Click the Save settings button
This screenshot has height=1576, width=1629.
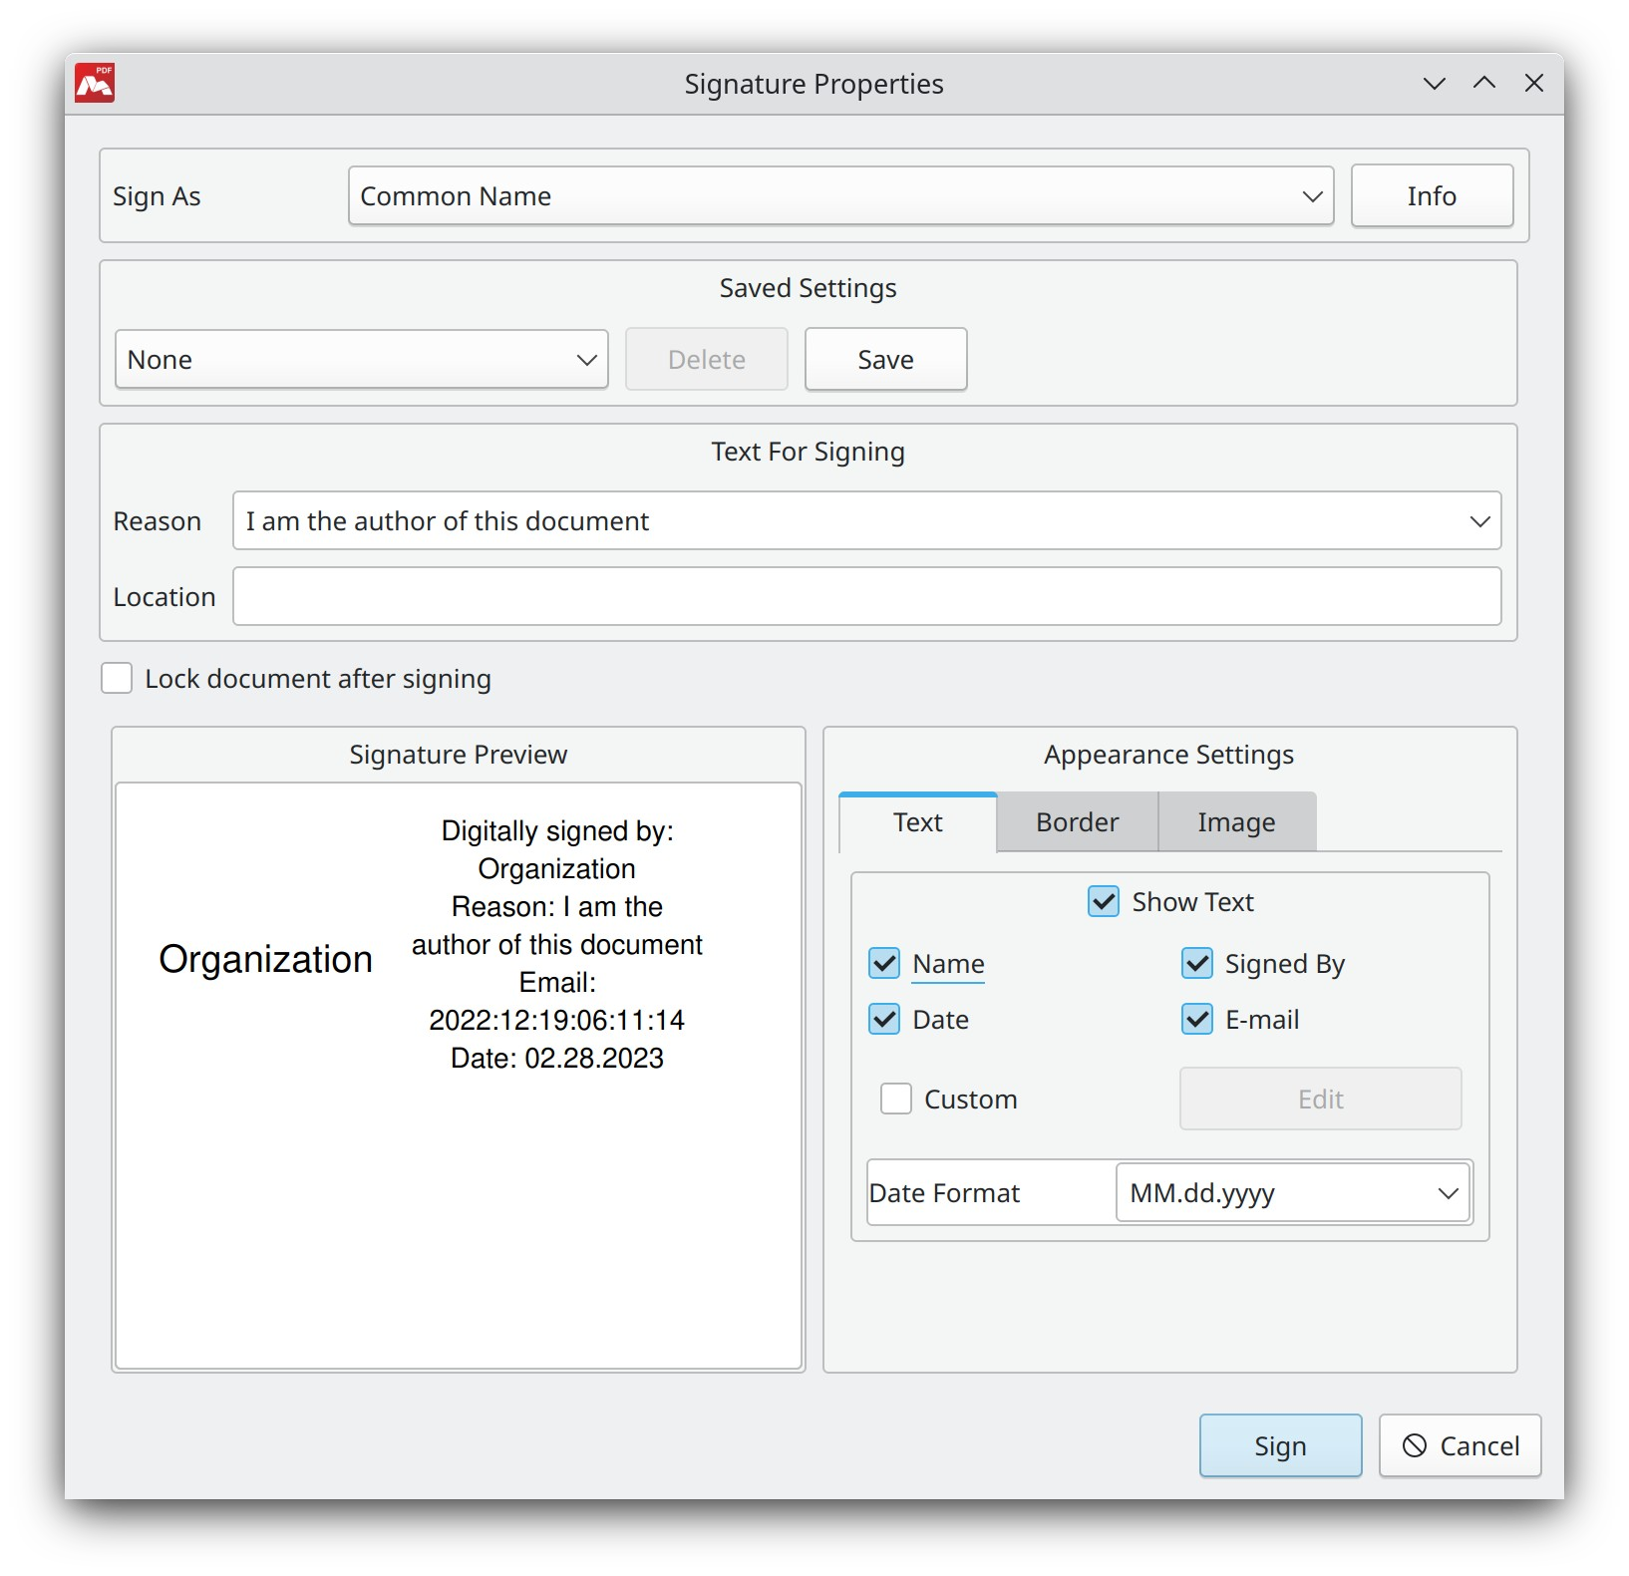click(885, 359)
